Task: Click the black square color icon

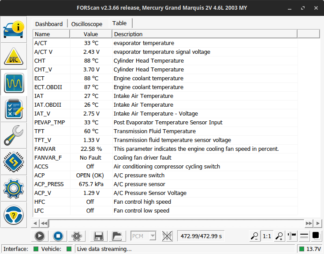Action: pos(316,236)
